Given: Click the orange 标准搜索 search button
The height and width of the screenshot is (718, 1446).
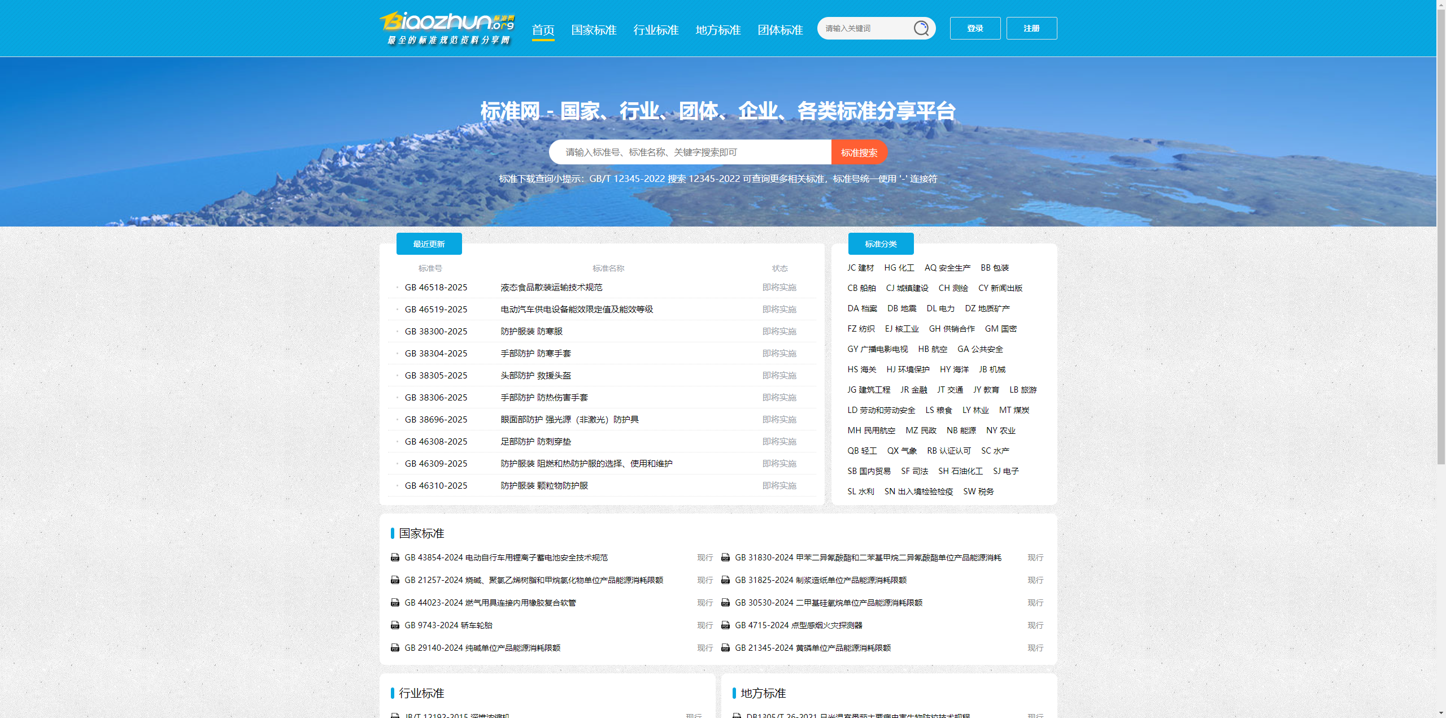Looking at the screenshot, I should tap(859, 152).
